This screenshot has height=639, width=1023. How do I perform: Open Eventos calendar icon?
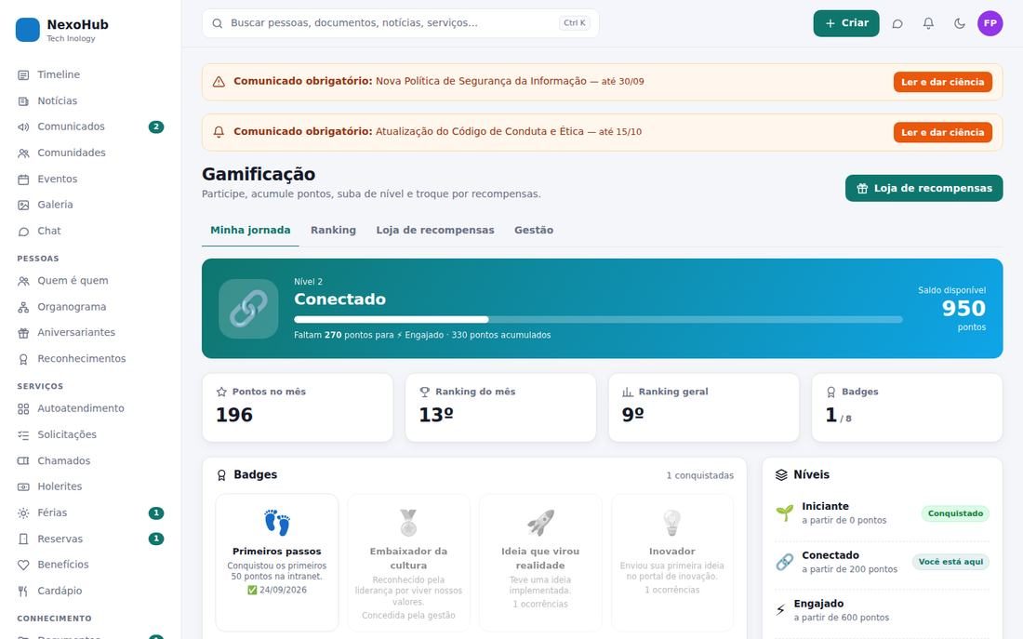tap(23, 180)
